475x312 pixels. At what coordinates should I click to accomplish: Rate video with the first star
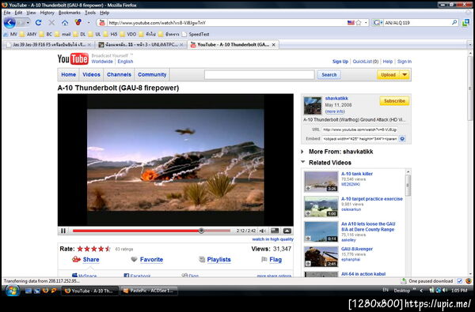pos(80,249)
